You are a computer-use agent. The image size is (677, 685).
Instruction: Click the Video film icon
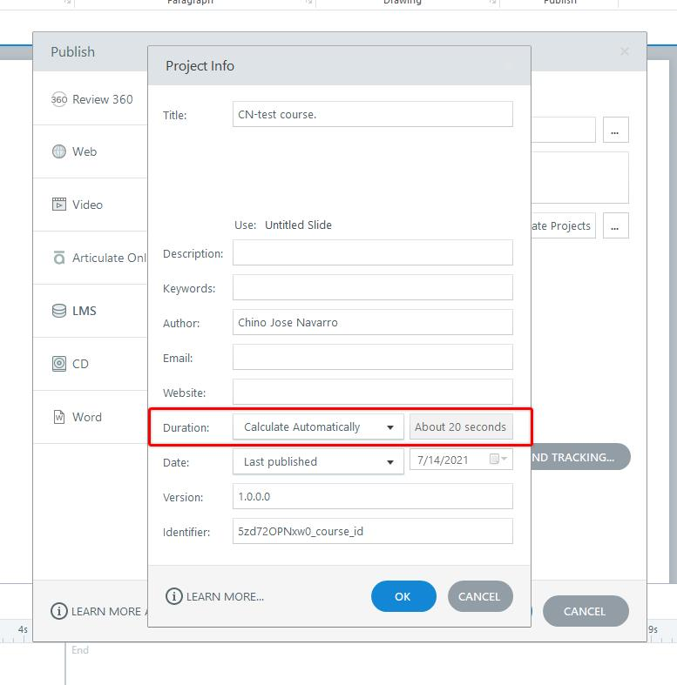pyautogui.click(x=59, y=204)
